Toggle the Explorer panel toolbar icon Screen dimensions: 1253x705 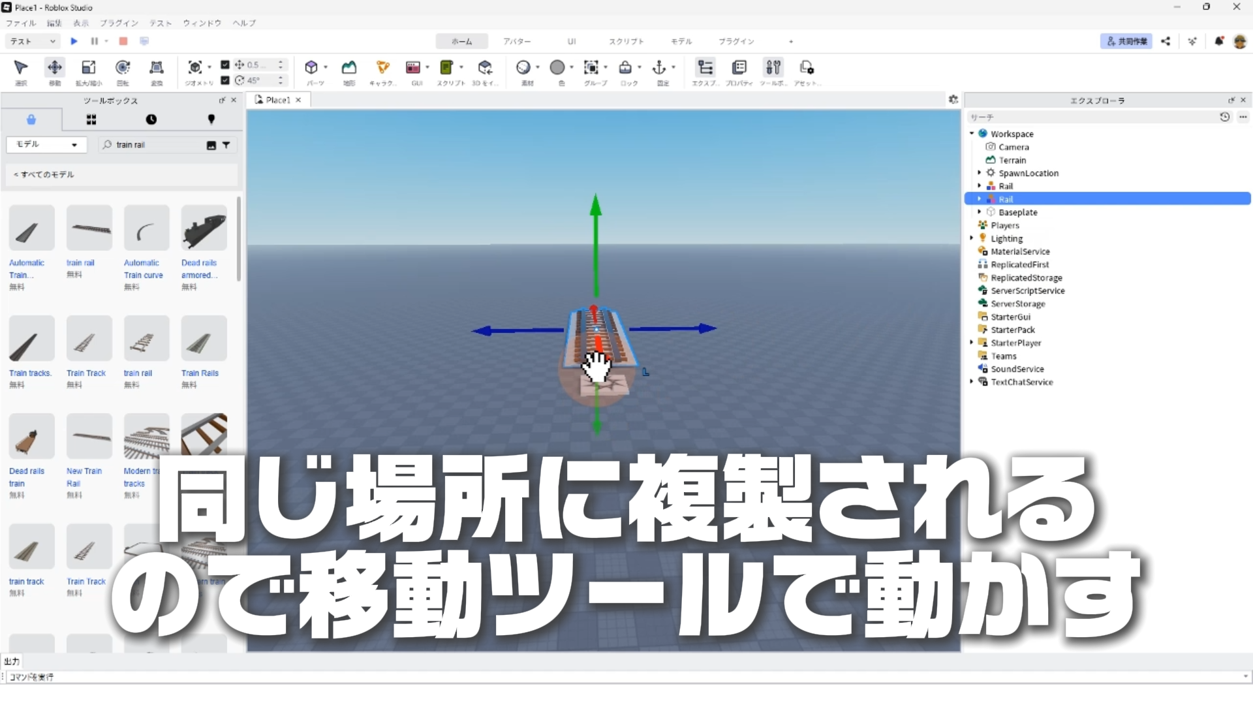(705, 67)
